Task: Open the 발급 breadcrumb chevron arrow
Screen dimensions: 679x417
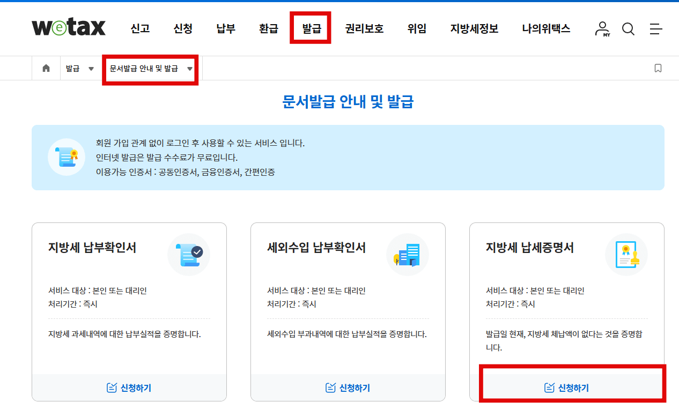Action: pyautogui.click(x=91, y=68)
